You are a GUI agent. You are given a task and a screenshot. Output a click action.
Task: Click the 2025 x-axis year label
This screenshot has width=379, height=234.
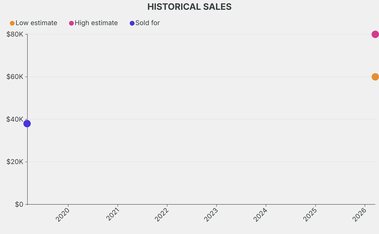pos(311,214)
